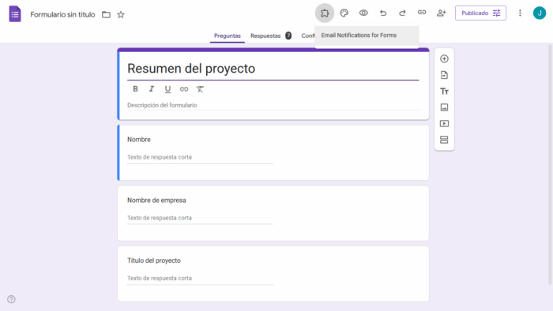Redo the last change
Viewport: 553px width, 311px height.
pos(402,13)
